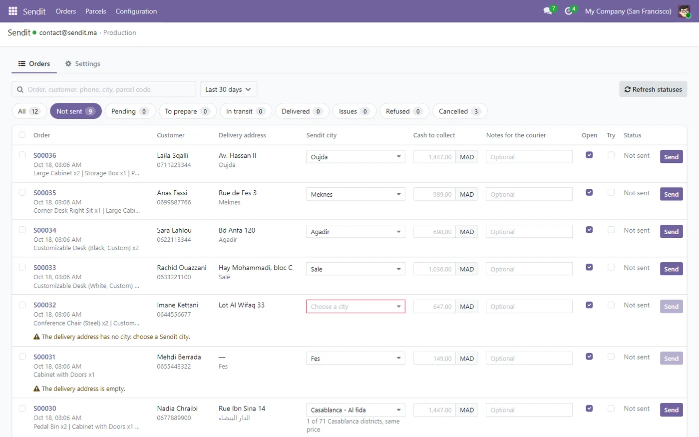Screen dimensions: 699x437
Task: Open the user avatar menu
Action: pos(684,11)
